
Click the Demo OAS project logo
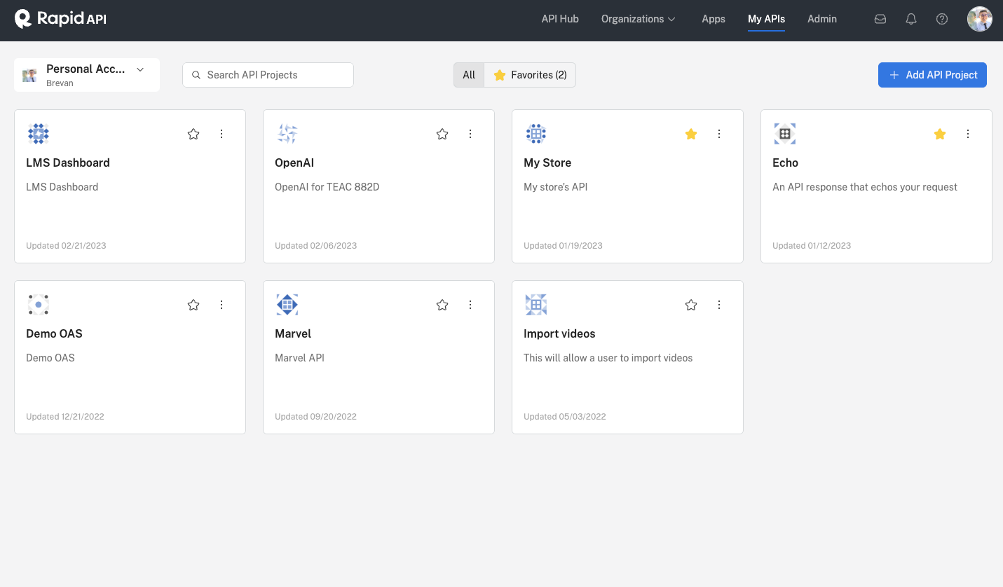(x=39, y=305)
